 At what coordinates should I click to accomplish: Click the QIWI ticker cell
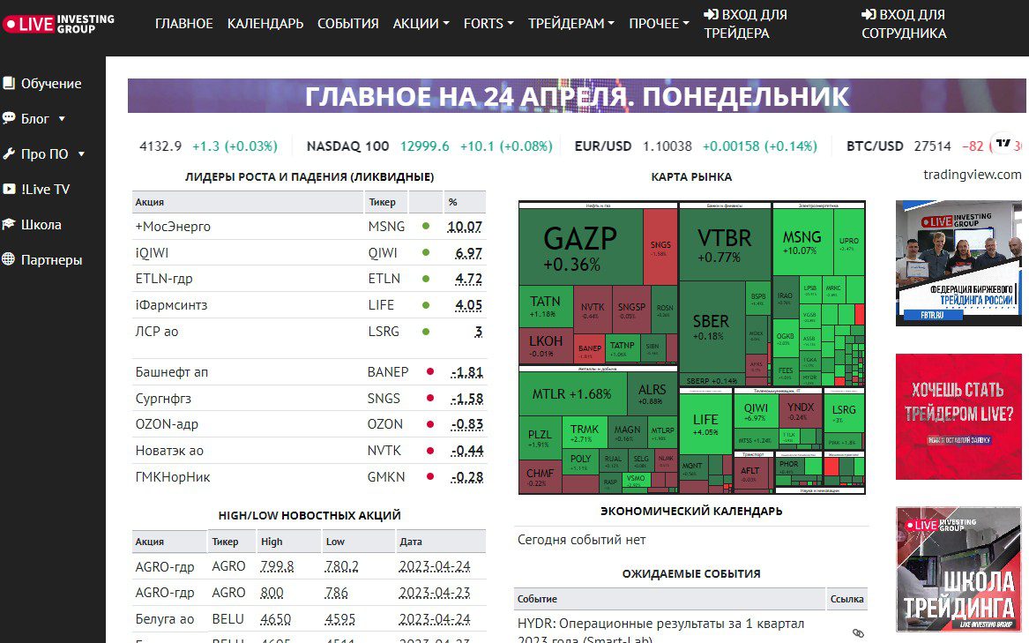(x=383, y=252)
